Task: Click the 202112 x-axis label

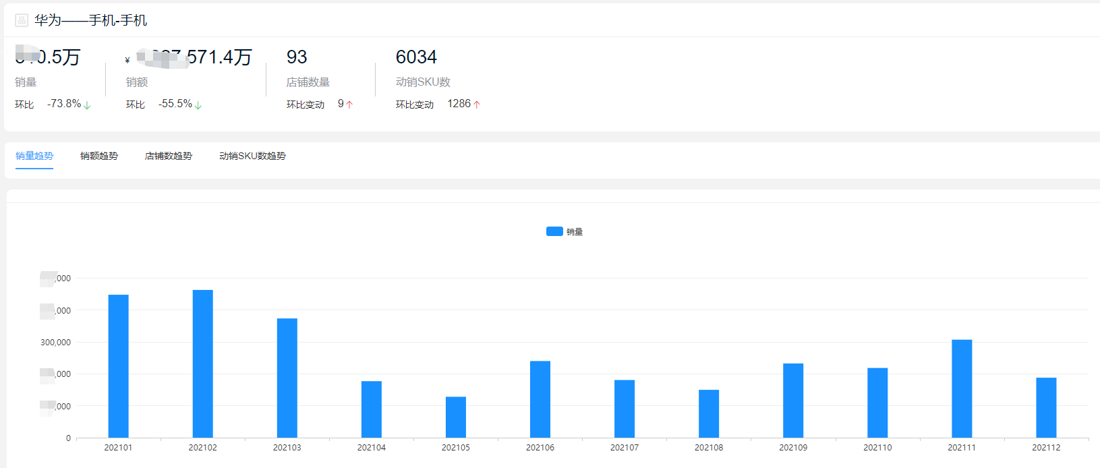Action: pyautogui.click(x=1046, y=448)
